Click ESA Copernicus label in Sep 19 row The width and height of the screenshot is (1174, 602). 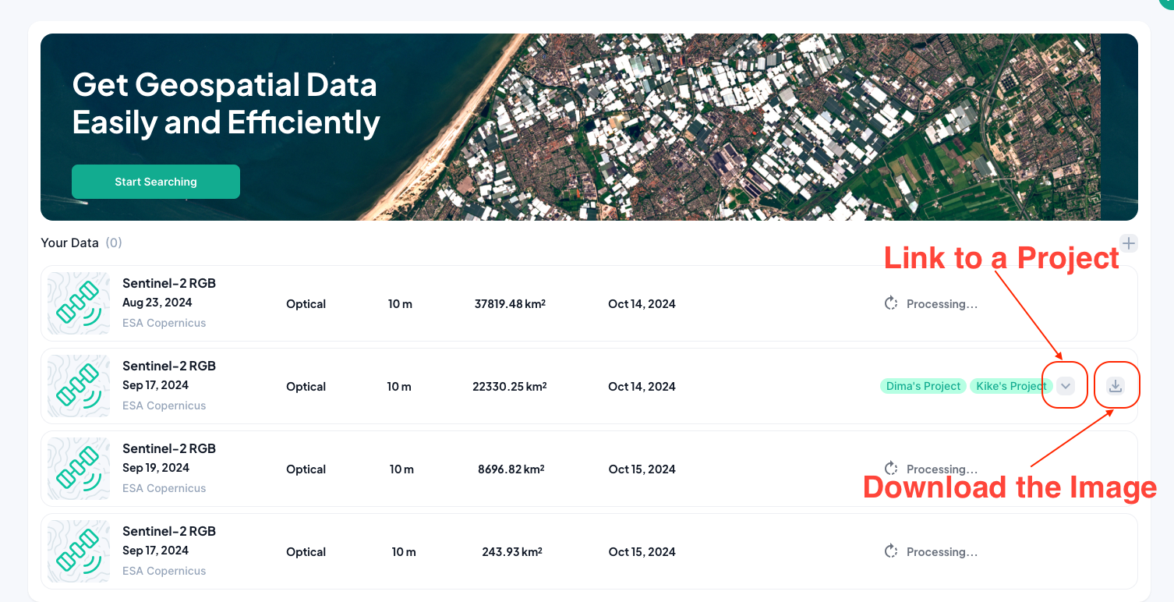coord(164,488)
